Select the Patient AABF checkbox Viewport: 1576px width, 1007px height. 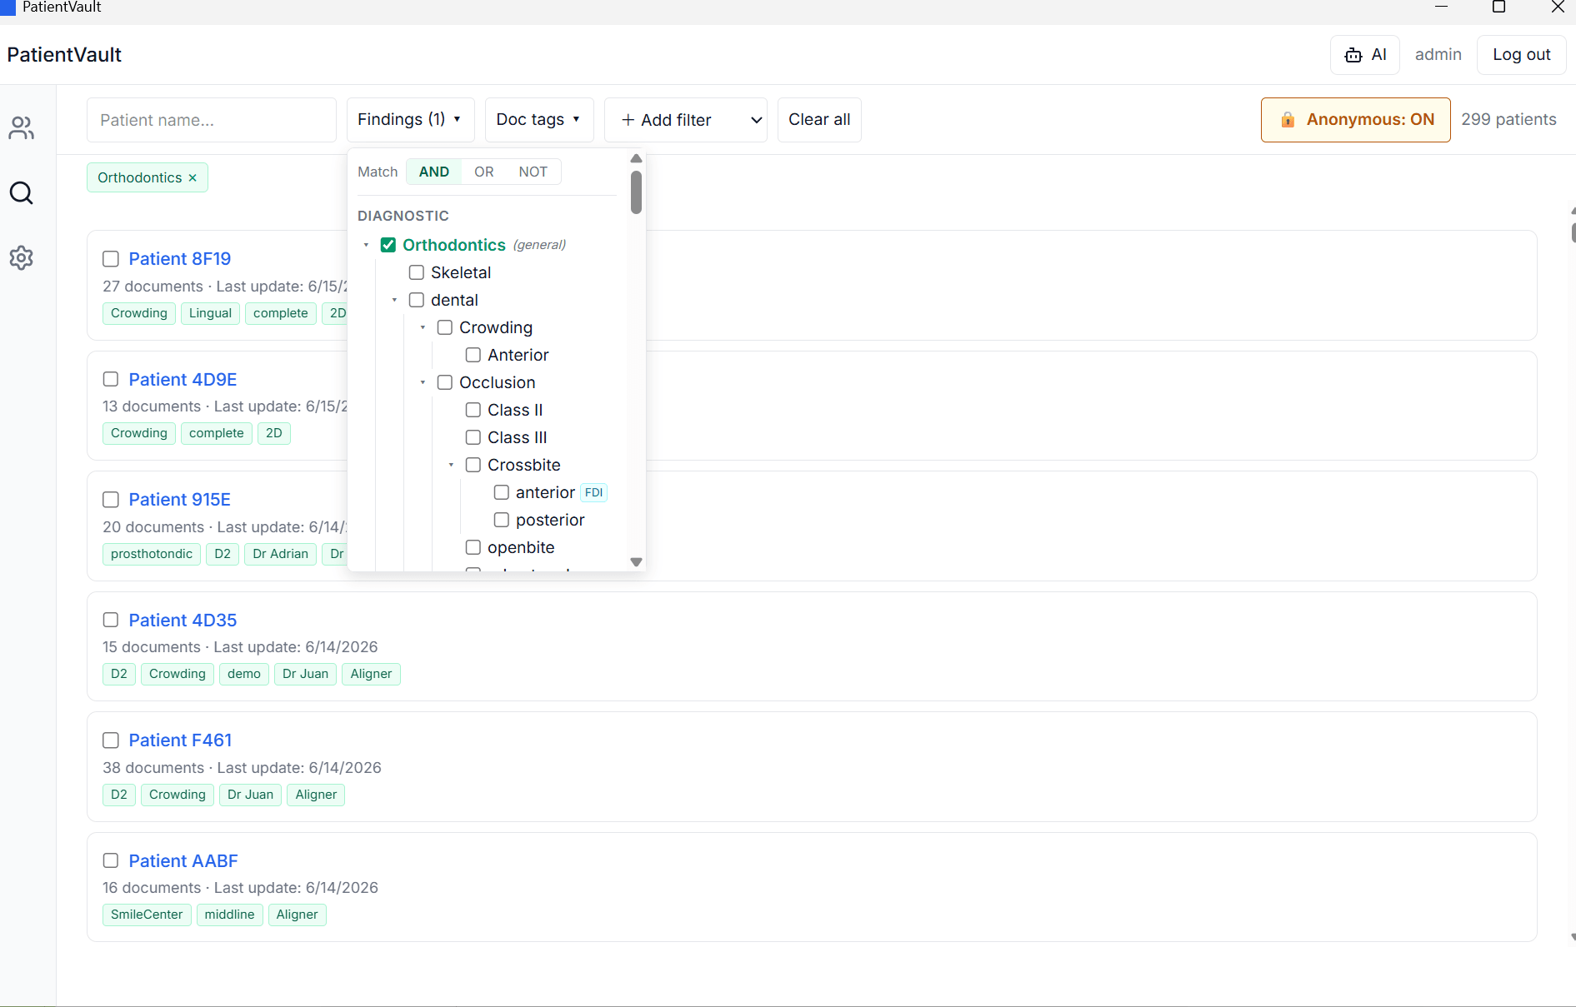[111, 860]
